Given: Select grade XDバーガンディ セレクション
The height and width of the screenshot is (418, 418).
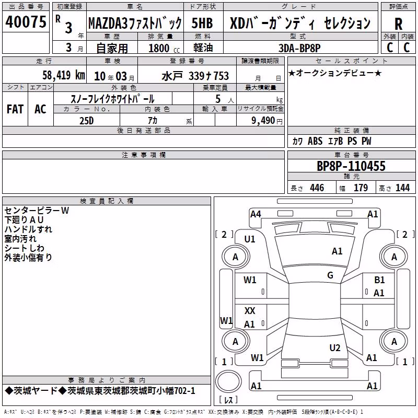Looking at the screenshot, I should coord(300,23).
